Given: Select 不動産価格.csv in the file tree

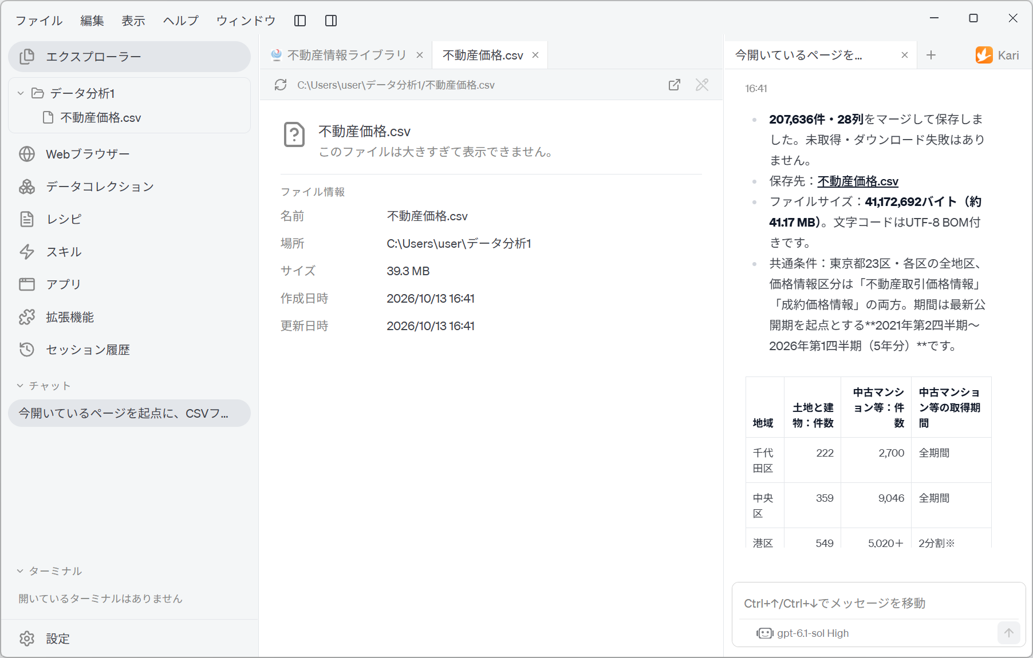Looking at the screenshot, I should (129, 117).
